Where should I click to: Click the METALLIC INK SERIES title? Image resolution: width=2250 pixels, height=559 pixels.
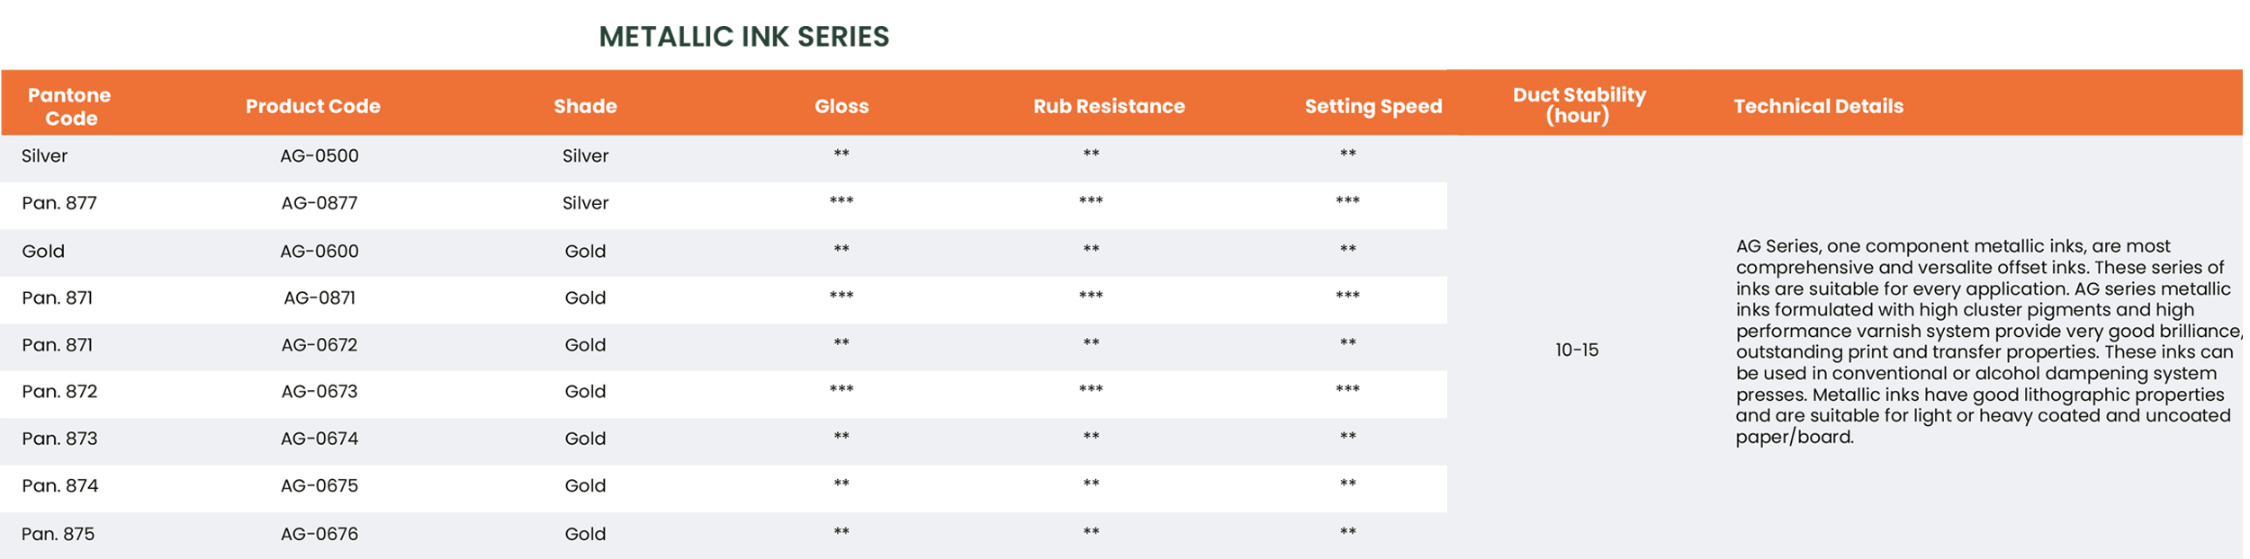coord(744,37)
